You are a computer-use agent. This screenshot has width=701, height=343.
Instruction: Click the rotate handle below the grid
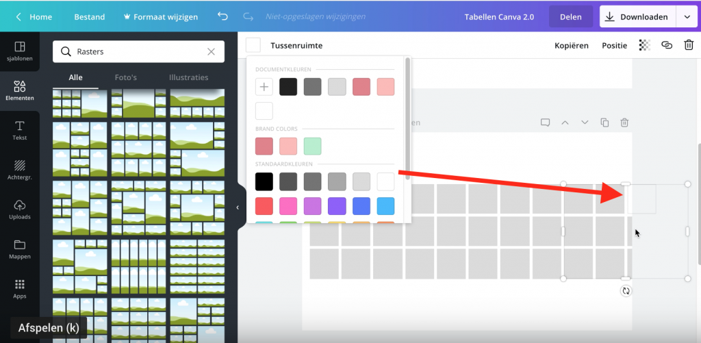coord(626,291)
